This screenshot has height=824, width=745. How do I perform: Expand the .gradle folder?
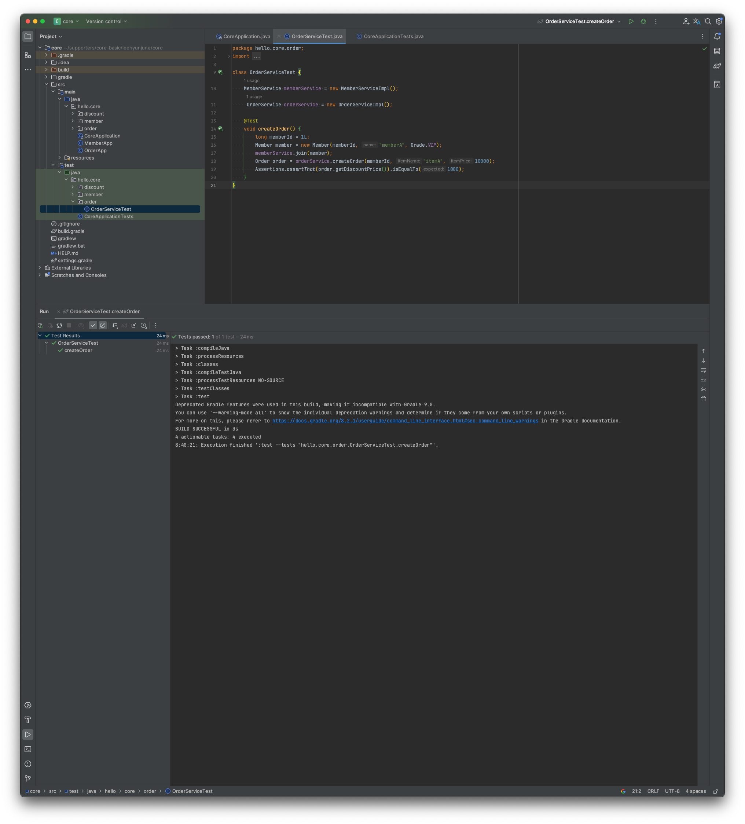tap(46, 55)
